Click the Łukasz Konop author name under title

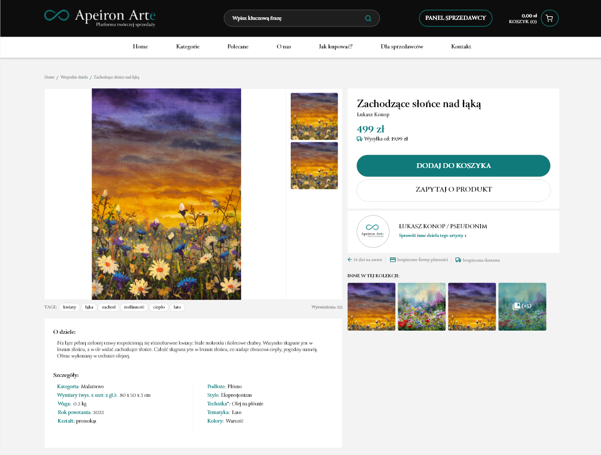pyautogui.click(x=373, y=114)
